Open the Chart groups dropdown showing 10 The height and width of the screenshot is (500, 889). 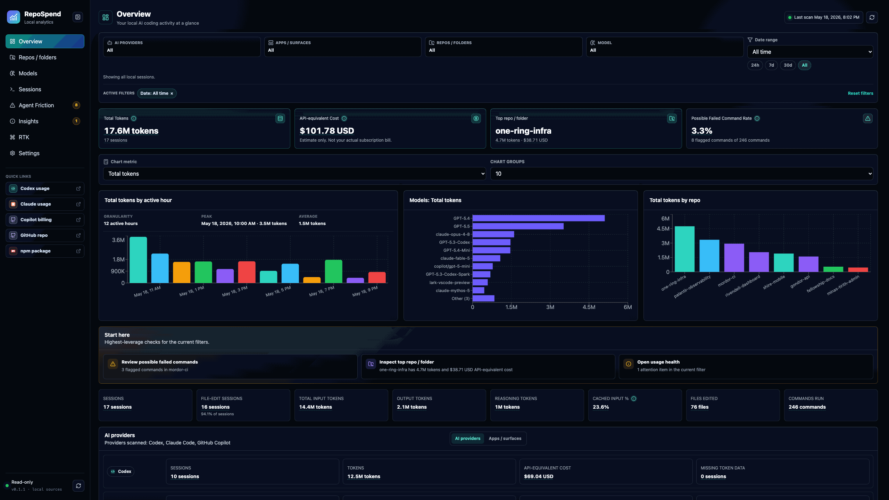click(682, 174)
